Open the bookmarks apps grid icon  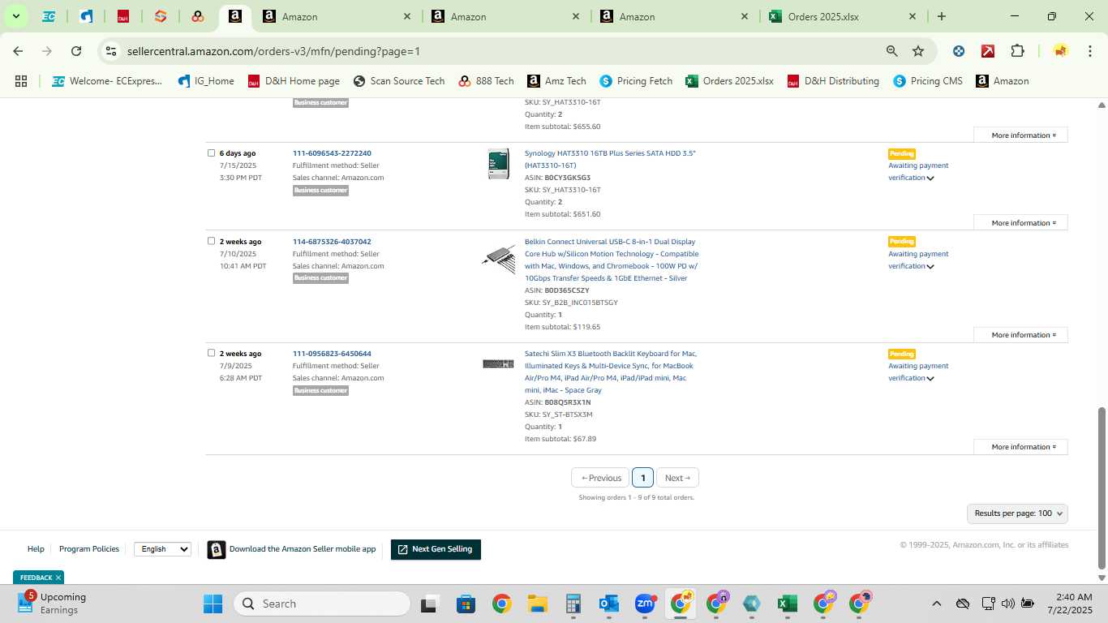[x=21, y=81]
